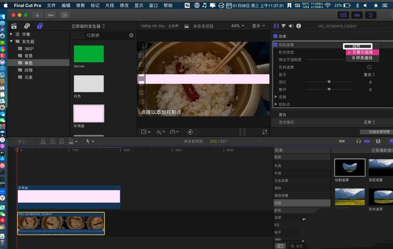Expand the 变换 section
Viewport: 393px width, 249px height.
click(276, 97)
